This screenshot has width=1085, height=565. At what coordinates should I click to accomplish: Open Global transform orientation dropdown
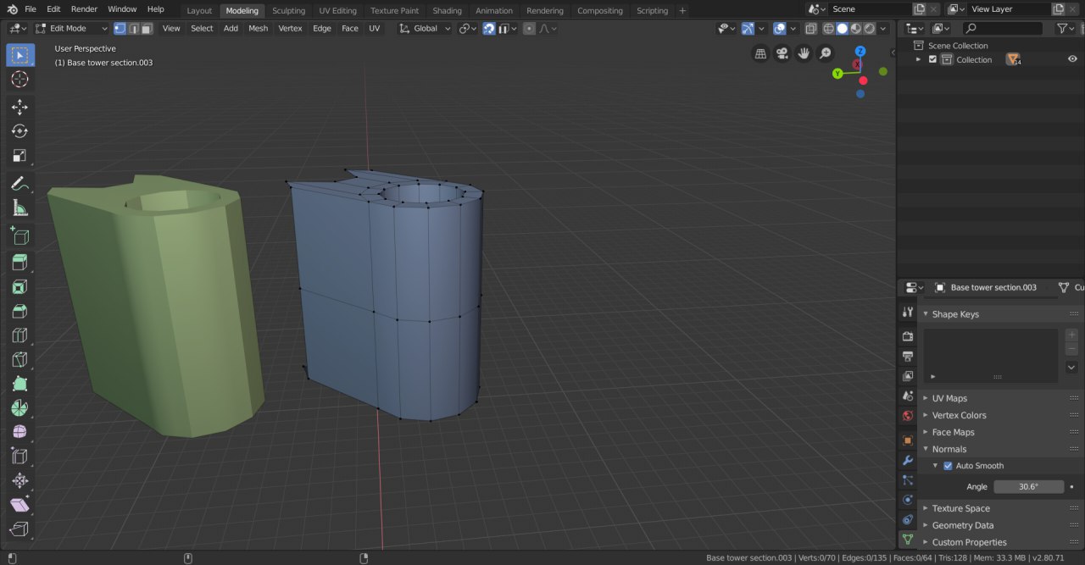point(426,28)
